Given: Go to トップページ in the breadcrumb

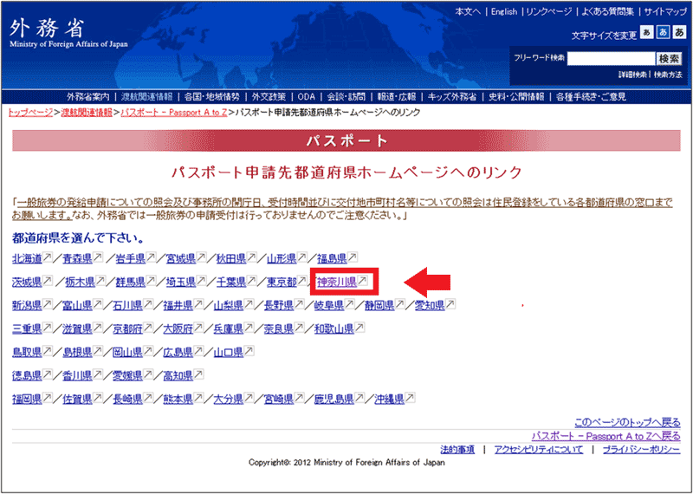Looking at the screenshot, I should pyautogui.click(x=29, y=114).
